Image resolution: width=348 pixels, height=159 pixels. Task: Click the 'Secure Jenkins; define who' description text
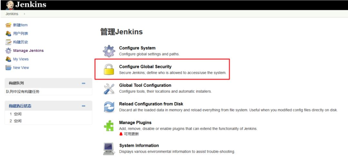point(173,73)
